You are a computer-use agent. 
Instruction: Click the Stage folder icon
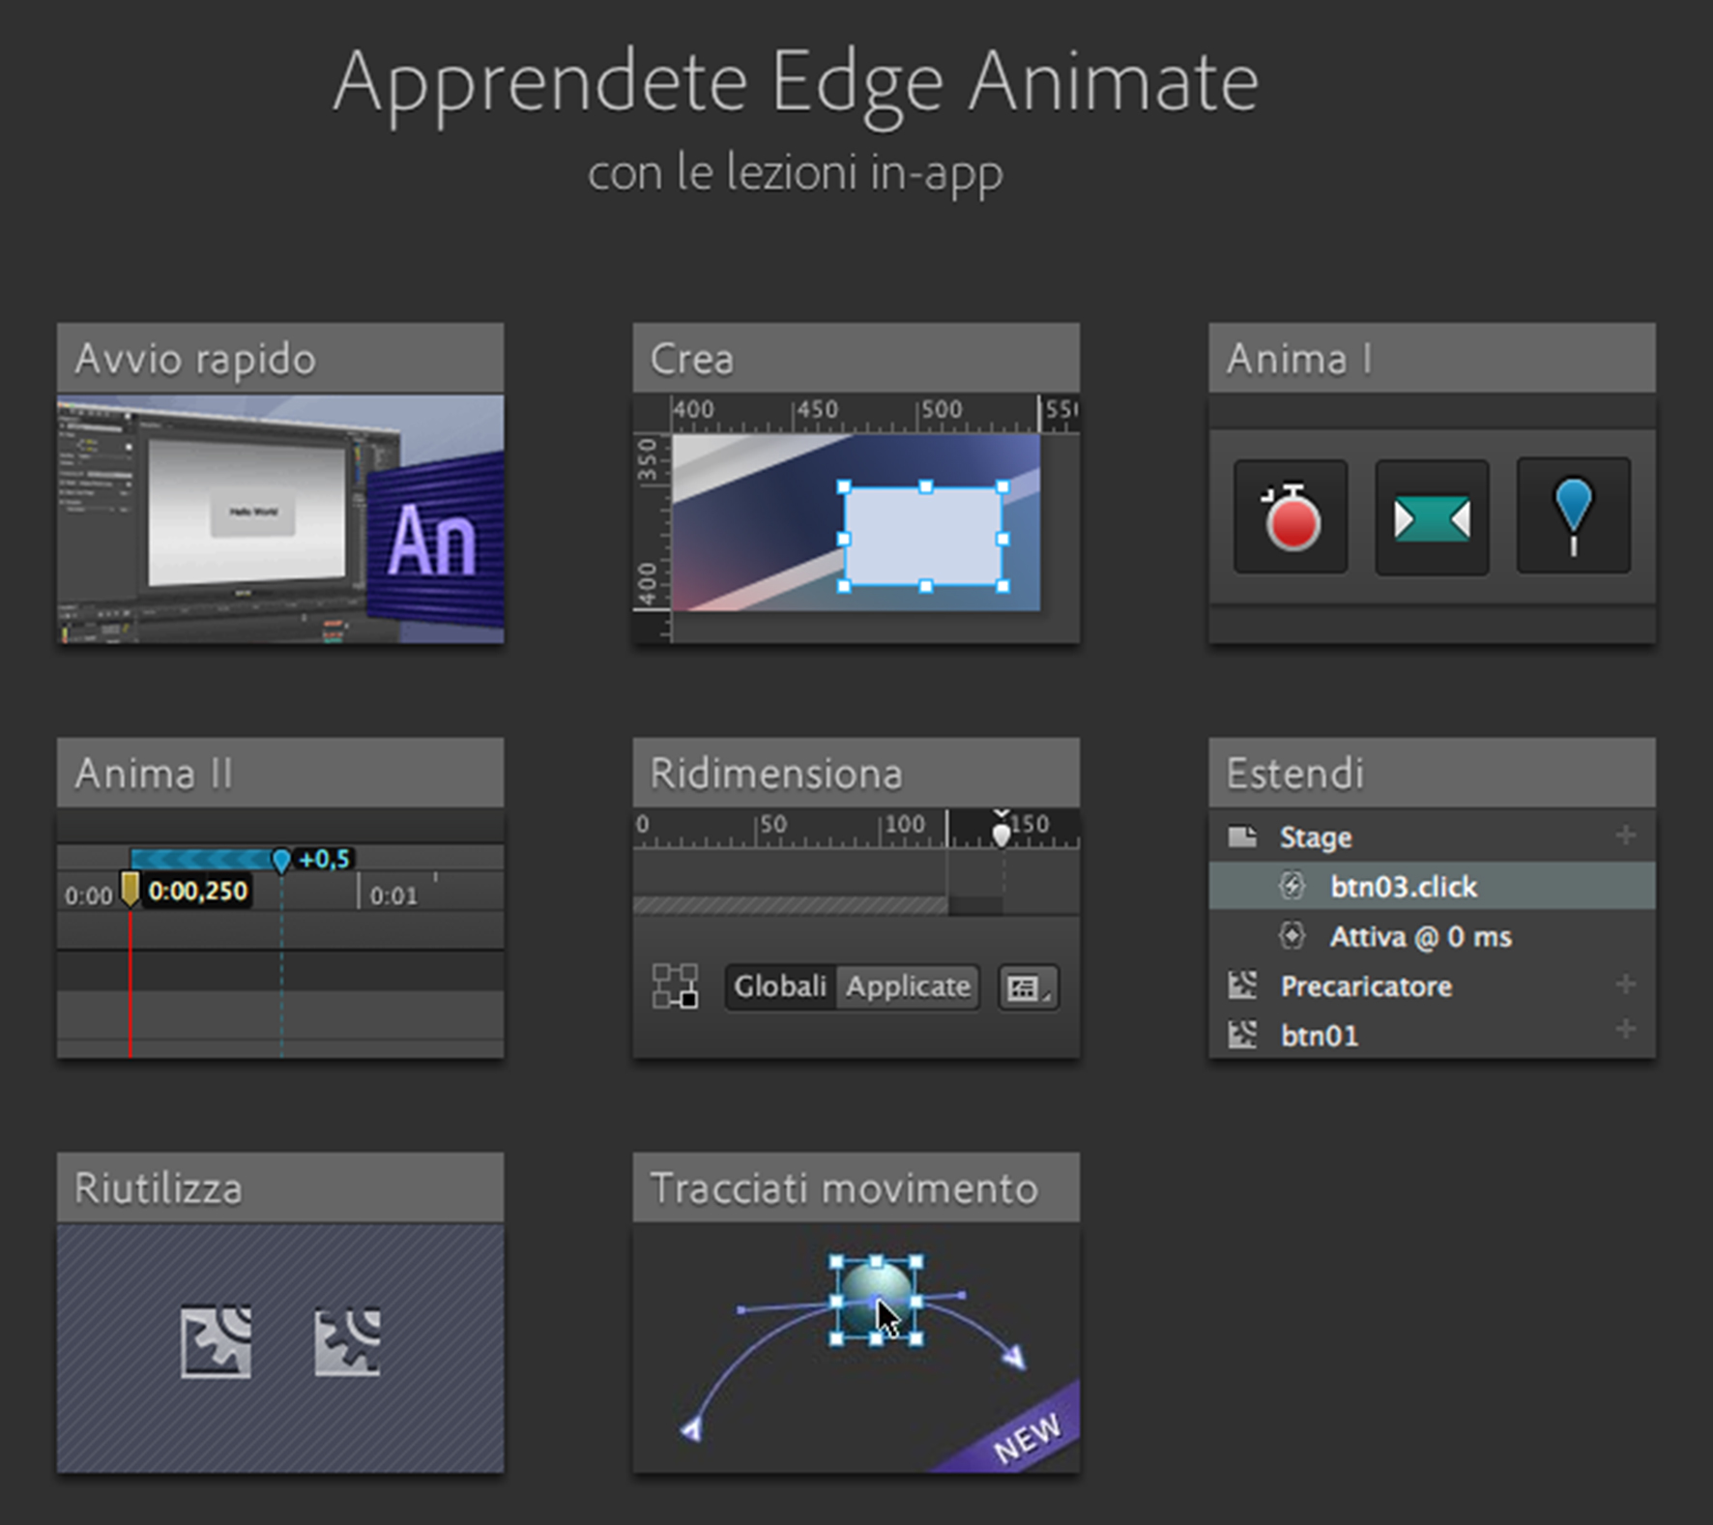coord(1242,836)
